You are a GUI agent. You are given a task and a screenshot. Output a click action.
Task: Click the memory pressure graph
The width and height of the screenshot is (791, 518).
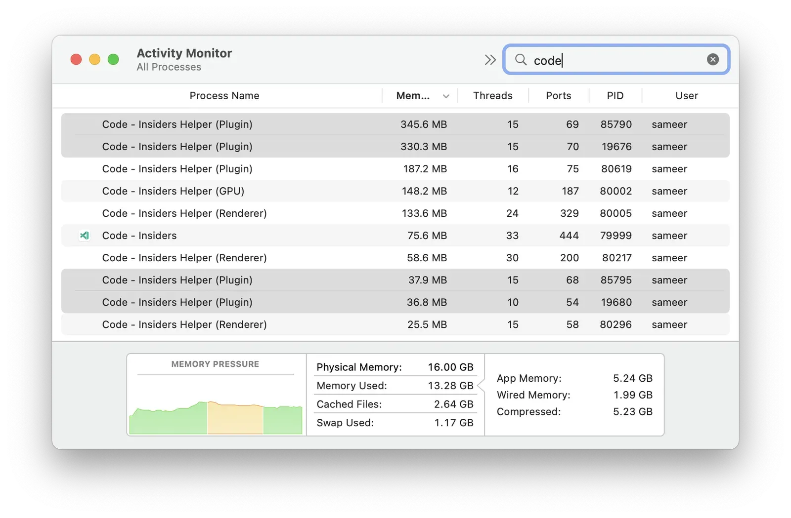pyautogui.click(x=216, y=417)
